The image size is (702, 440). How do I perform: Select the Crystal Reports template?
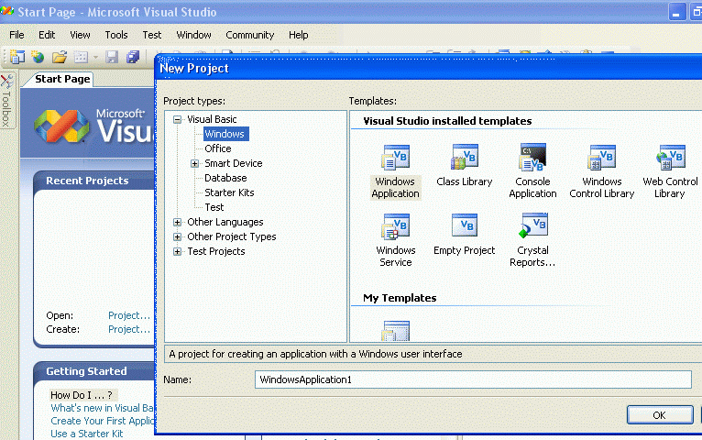coord(532,240)
